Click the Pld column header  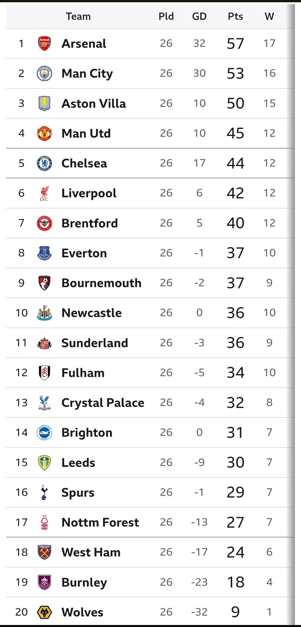coord(166,16)
